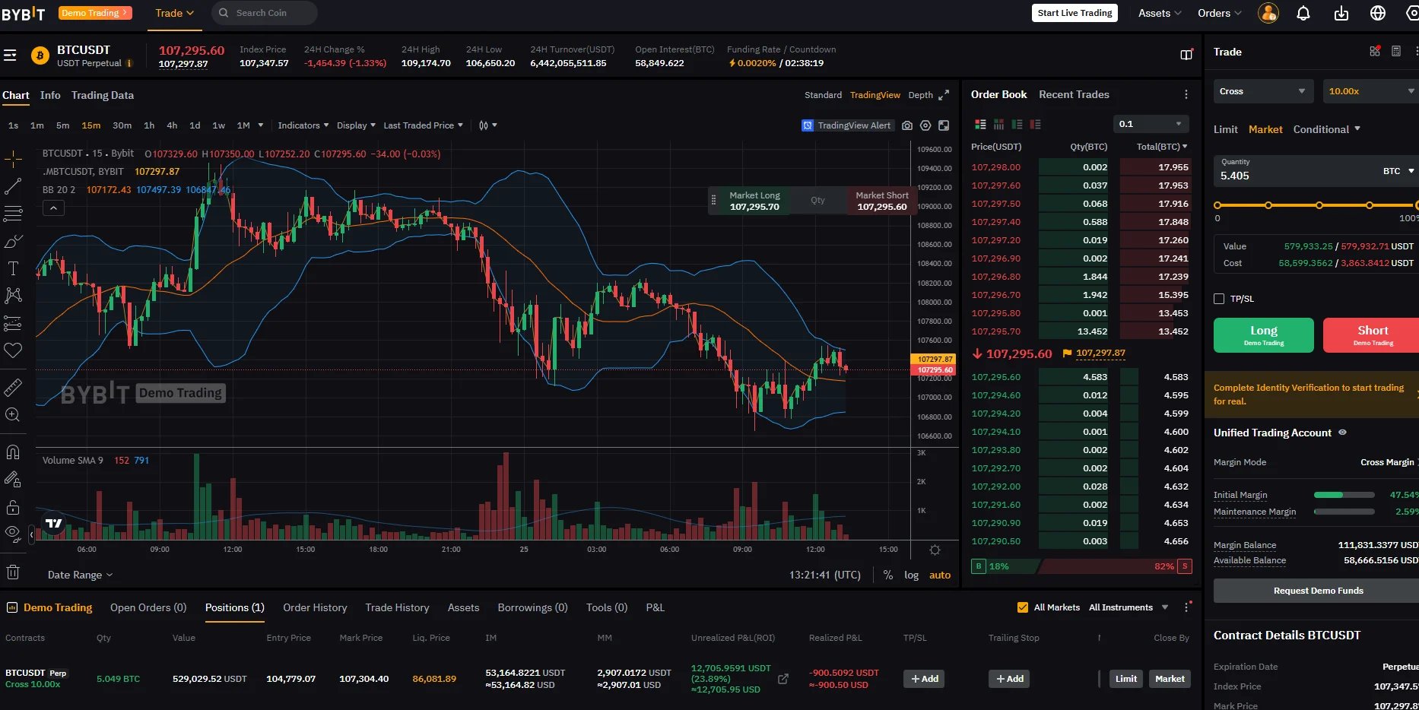This screenshot has height=710, width=1419.
Task: Open the Trade dropdown menu
Action: pos(175,13)
